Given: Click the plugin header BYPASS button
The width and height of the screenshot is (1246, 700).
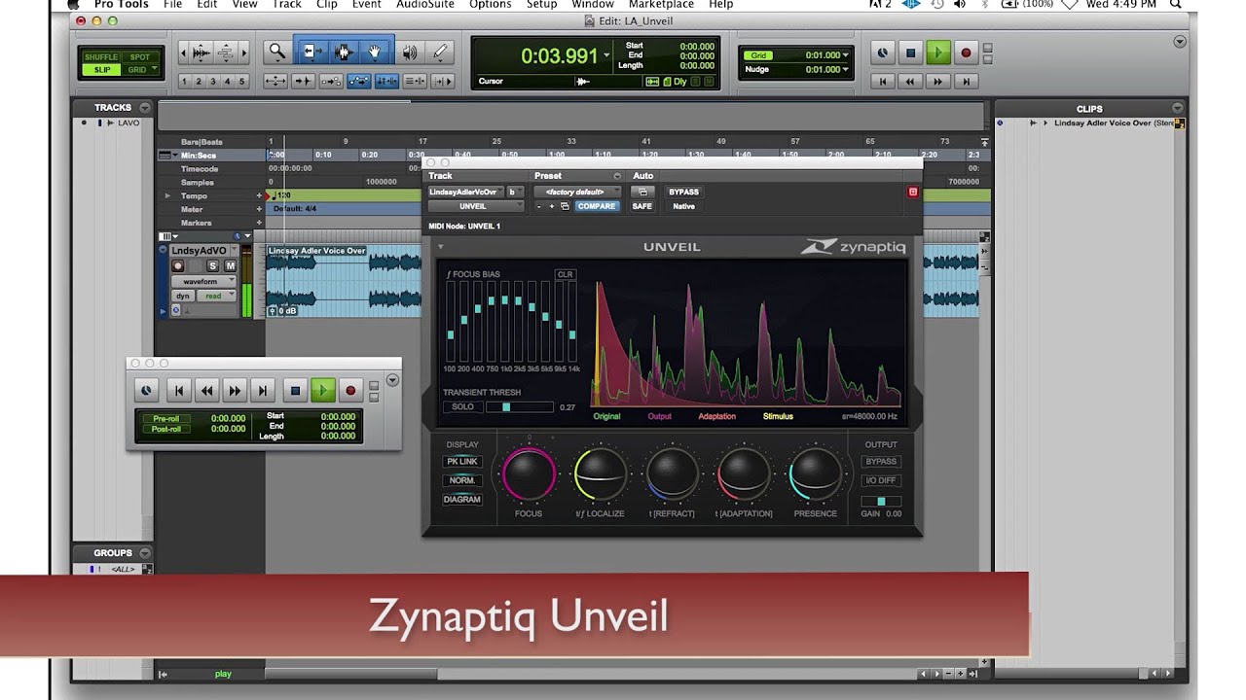Looking at the screenshot, I should tap(684, 192).
